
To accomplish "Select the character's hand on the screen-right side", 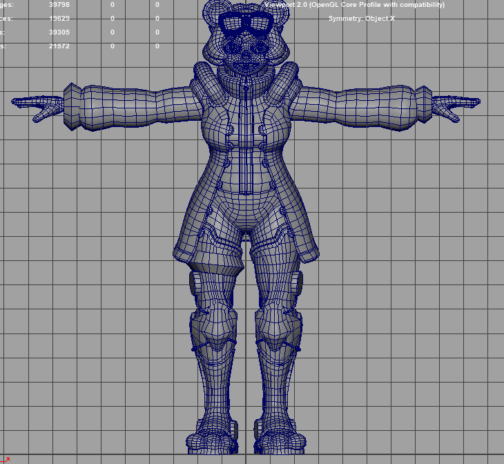I will click(x=455, y=106).
